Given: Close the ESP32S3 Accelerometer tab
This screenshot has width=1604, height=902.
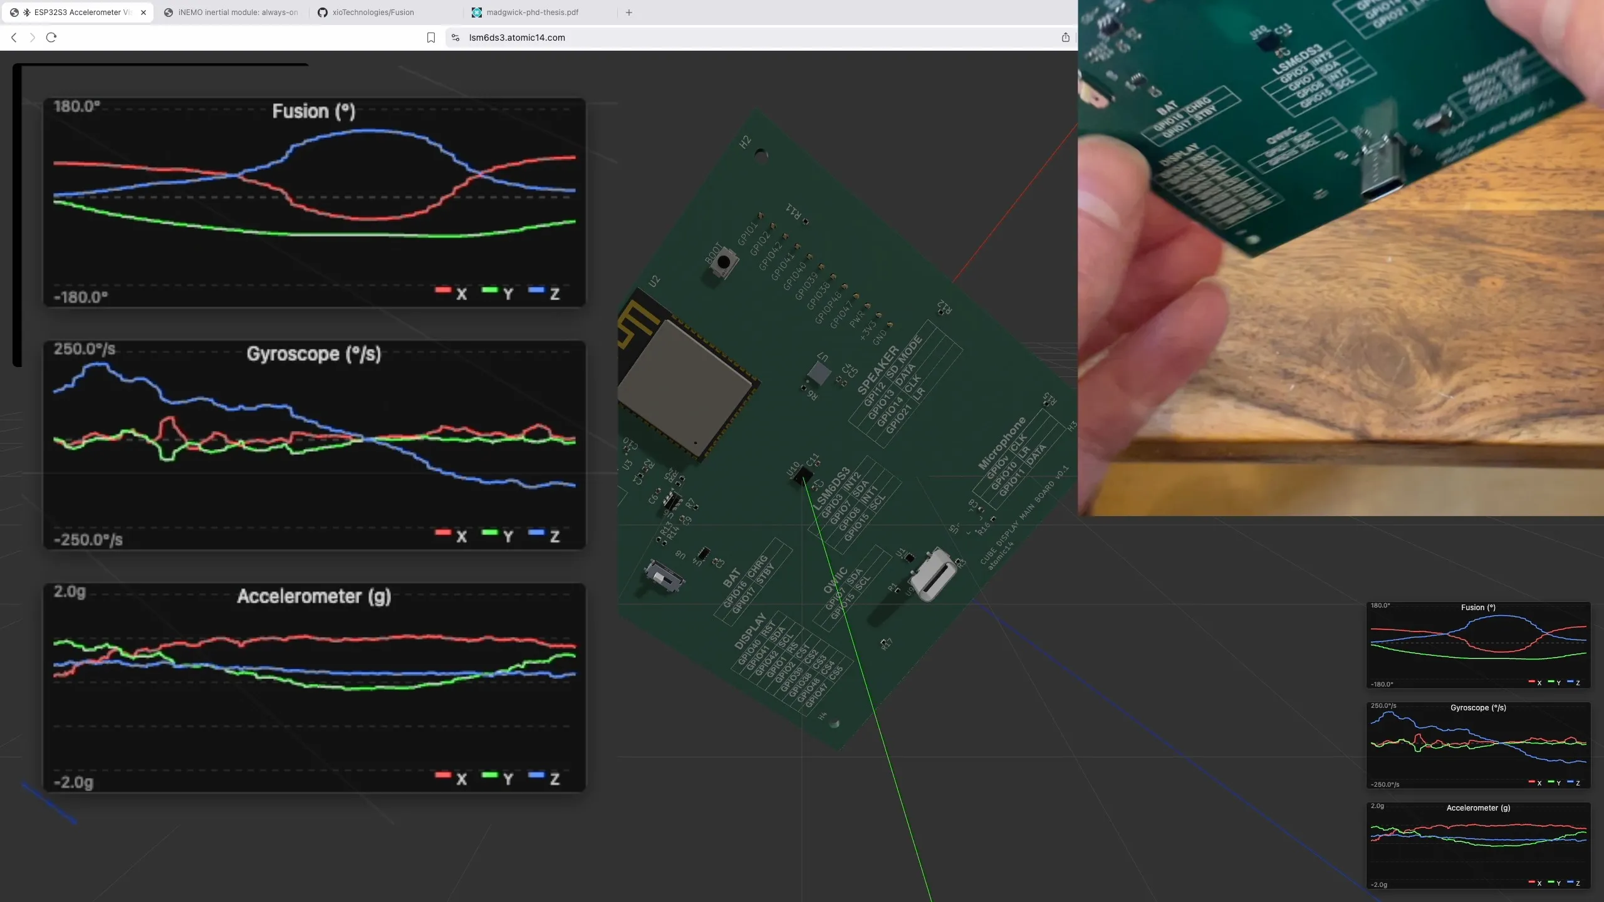Looking at the screenshot, I should (143, 12).
